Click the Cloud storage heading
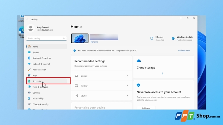 coord(146,67)
